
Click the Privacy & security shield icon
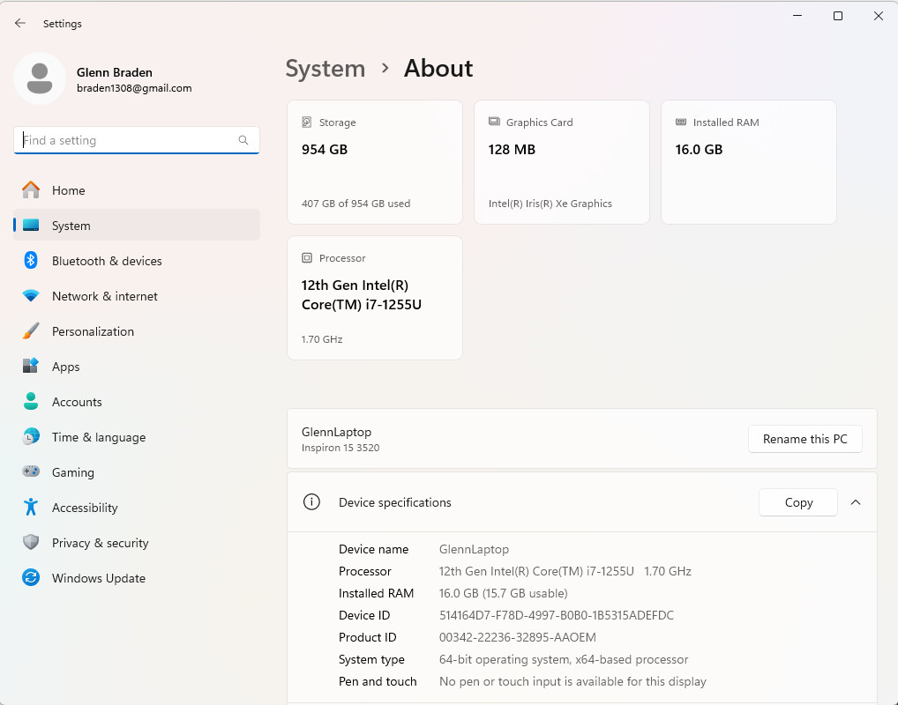point(31,543)
